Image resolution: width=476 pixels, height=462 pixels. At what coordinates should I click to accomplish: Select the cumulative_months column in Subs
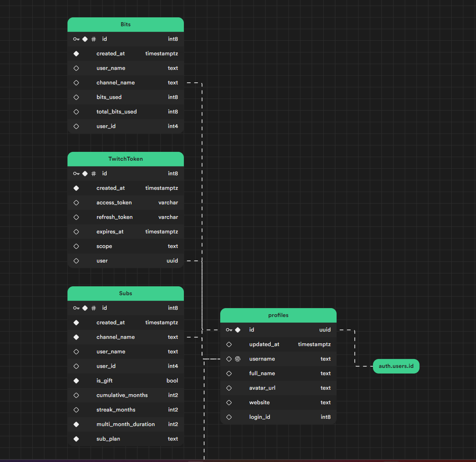tap(122, 395)
